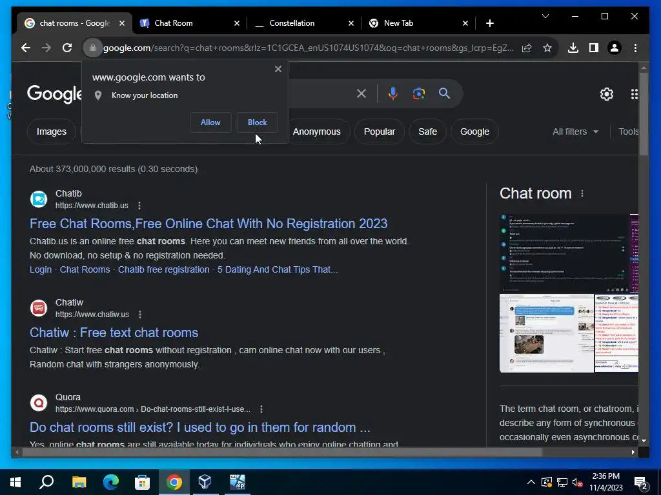The width and height of the screenshot is (661, 495).
Task: Open the Chatib Login sitelink
Action: tap(41, 269)
